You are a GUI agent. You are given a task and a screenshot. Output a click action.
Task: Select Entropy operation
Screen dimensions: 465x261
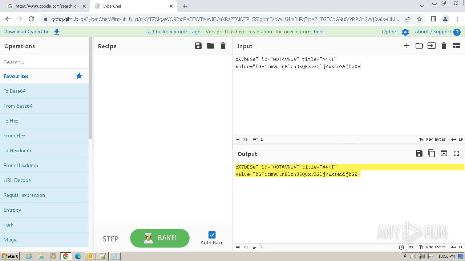click(44, 210)
